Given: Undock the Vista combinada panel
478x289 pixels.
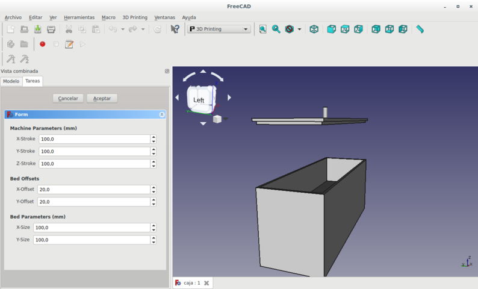Looking at the screenshot, I should coord(167,71).
